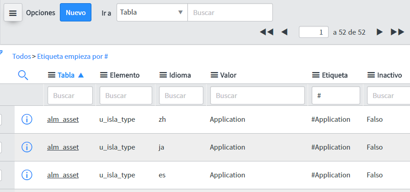
Task: Click Etiqueta empieza por # breadcrumb
Action: [73, 57]
